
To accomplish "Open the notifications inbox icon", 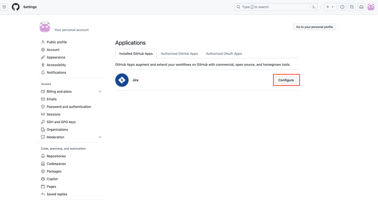I will click(361, 7).
